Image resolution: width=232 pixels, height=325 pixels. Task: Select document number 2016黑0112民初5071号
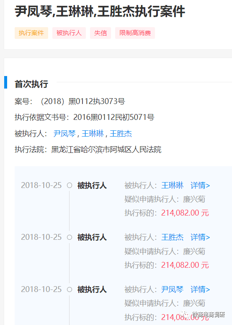(114, 117)
